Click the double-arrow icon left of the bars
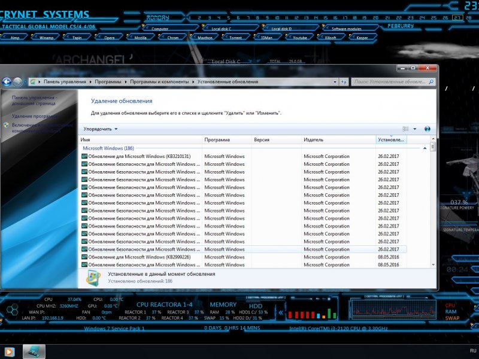The width and height of the screenshot is (479, 359). (281, 312)
